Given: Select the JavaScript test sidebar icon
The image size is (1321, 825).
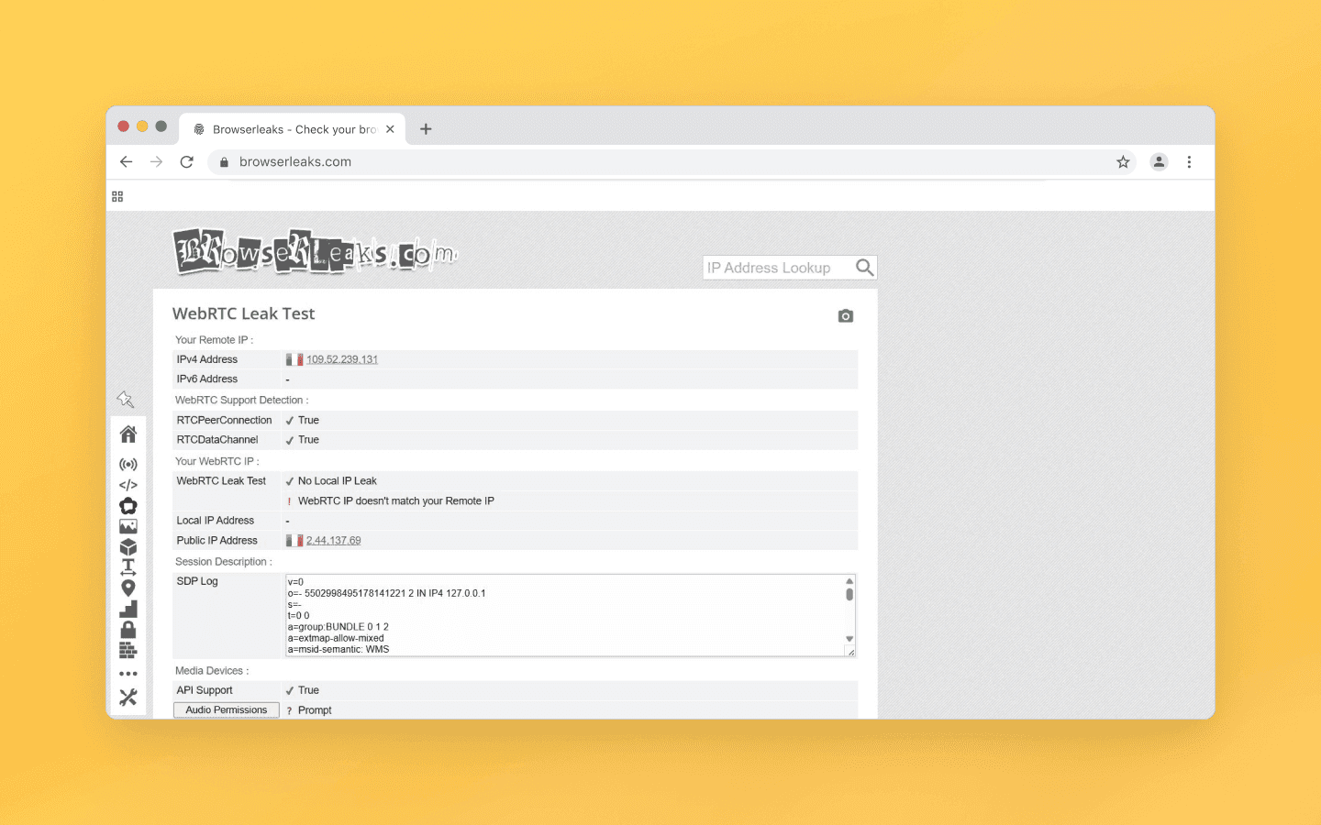Looking at the screenshot, I should point(128,485).
